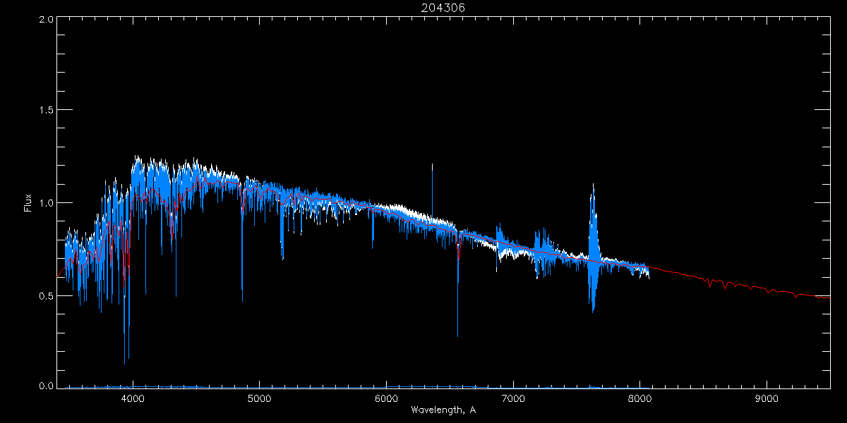This screenshot has width=847, height=423.
Task: Select the 4000 wavelength tick label
Action: (x=133, y=398)
